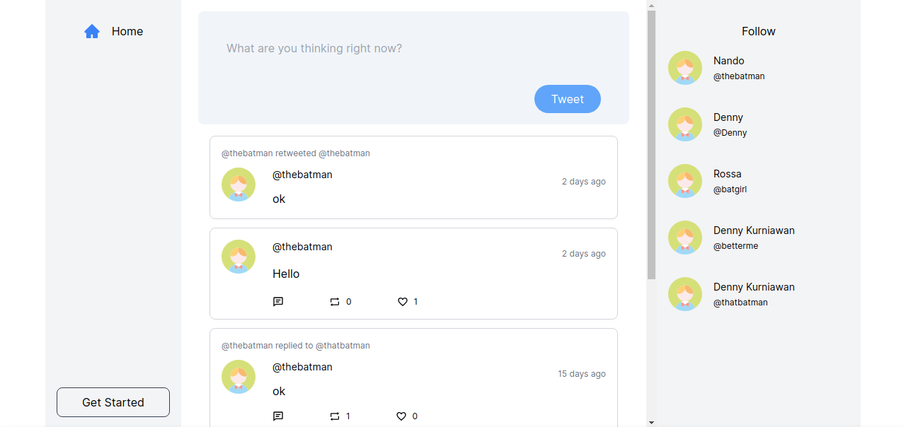Open the @betterme user avatar
Image resolution: width=906 pixels, height=427 pixels.
[685, 238]
